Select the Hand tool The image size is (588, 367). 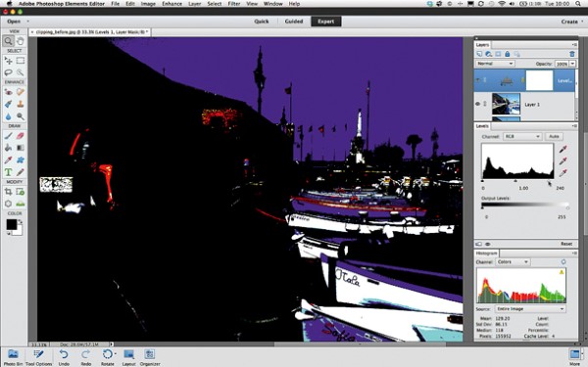click(21, 41)
